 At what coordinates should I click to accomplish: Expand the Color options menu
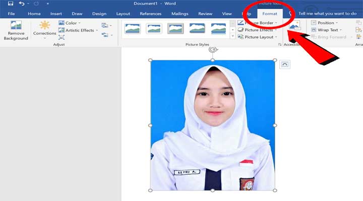(70, 23)
